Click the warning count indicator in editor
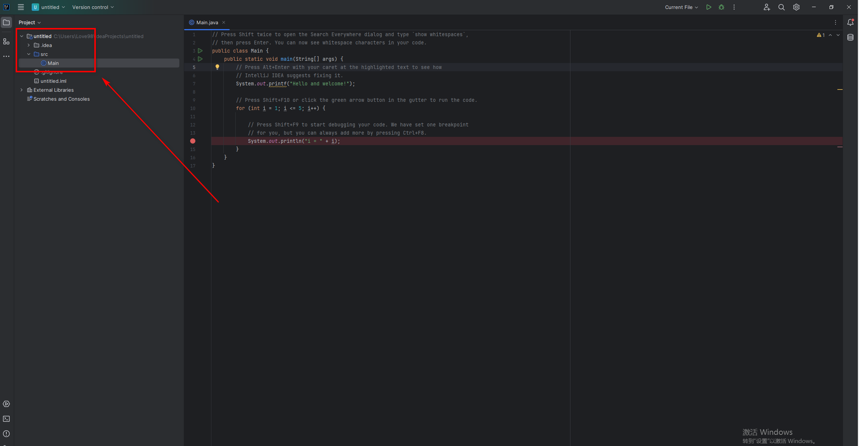This screenshot has width=859, height=446. click(821, 35)
